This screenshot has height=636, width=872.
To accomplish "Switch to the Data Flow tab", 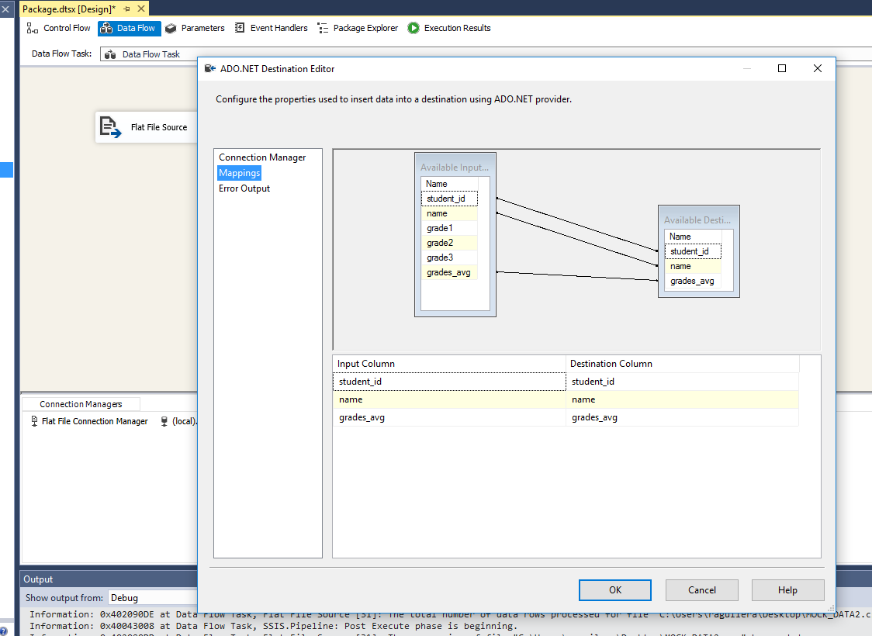I will (x=129, y=28).
